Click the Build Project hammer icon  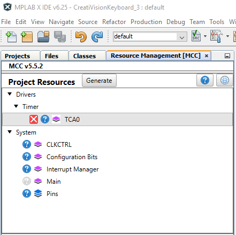pyautogui.click(x=217, y=36)
